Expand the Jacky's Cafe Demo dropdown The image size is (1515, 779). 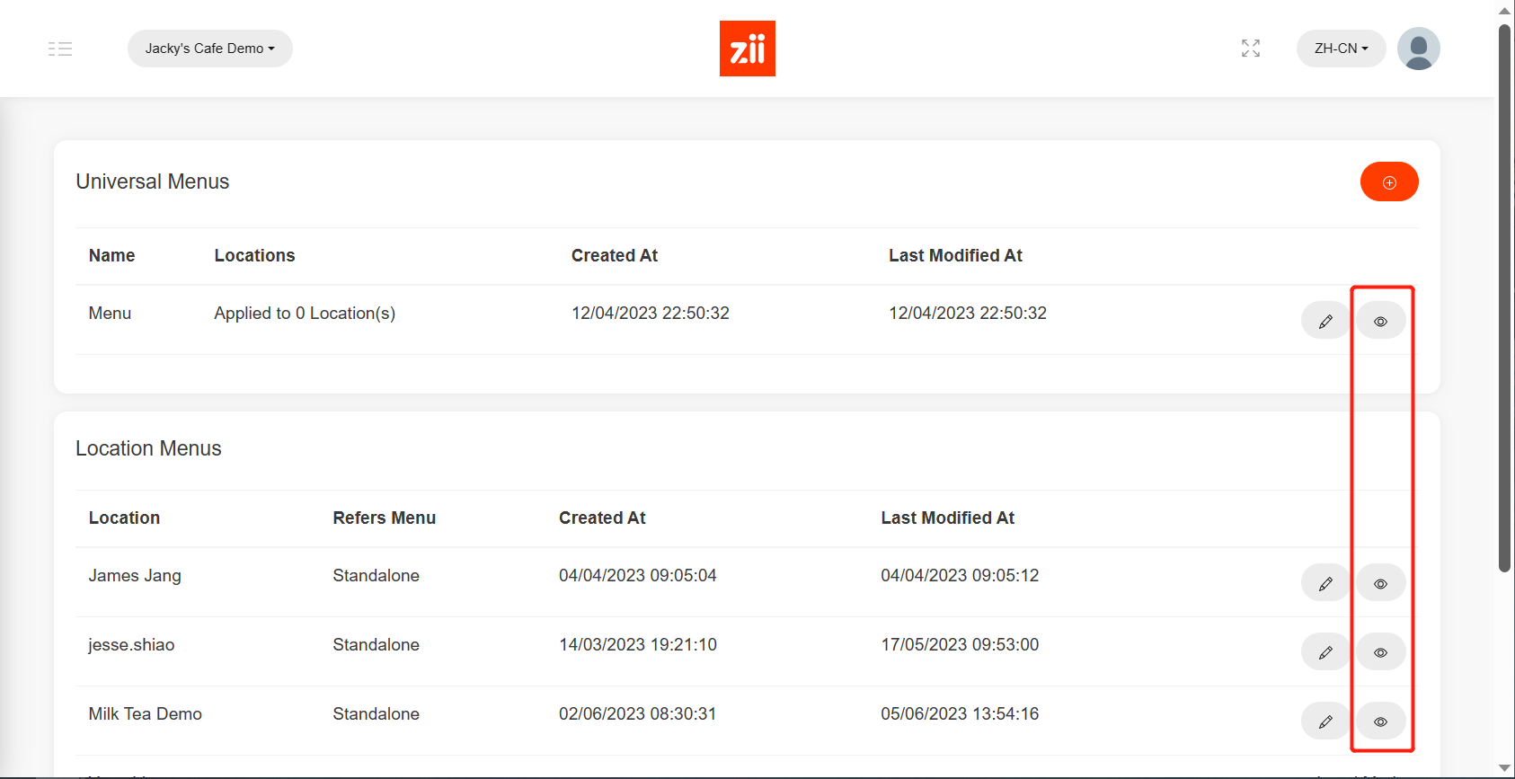pos(209,49)
